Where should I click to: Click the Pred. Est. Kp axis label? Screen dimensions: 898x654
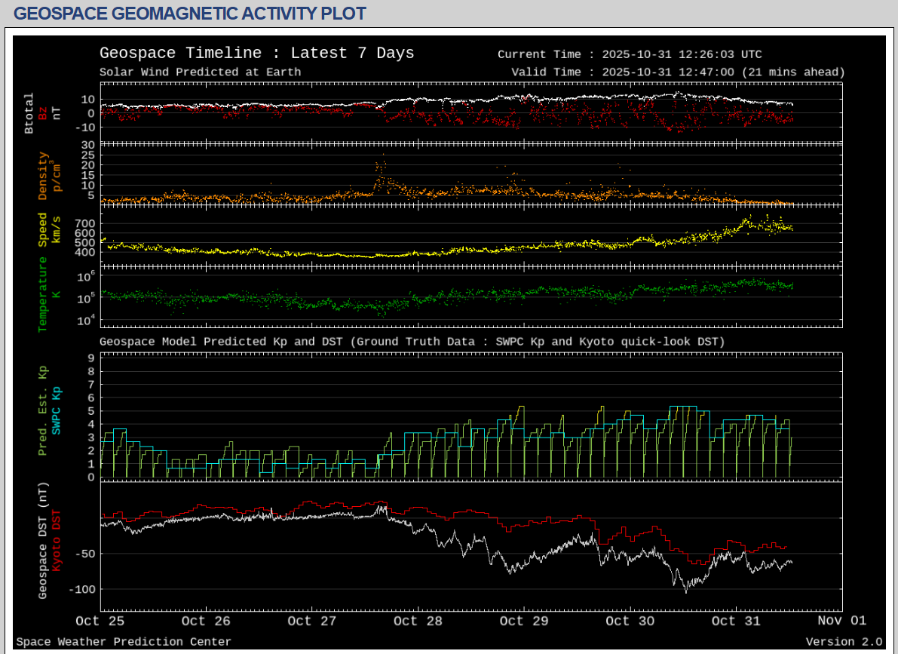(x=43, y=411)
